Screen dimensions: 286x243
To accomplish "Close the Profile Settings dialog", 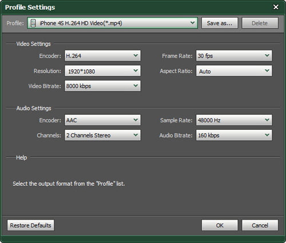I will coord(276,7).
